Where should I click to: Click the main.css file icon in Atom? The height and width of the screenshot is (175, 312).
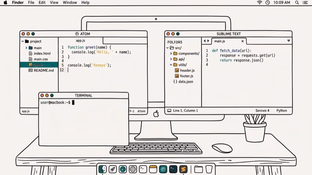tap(30, 59)
